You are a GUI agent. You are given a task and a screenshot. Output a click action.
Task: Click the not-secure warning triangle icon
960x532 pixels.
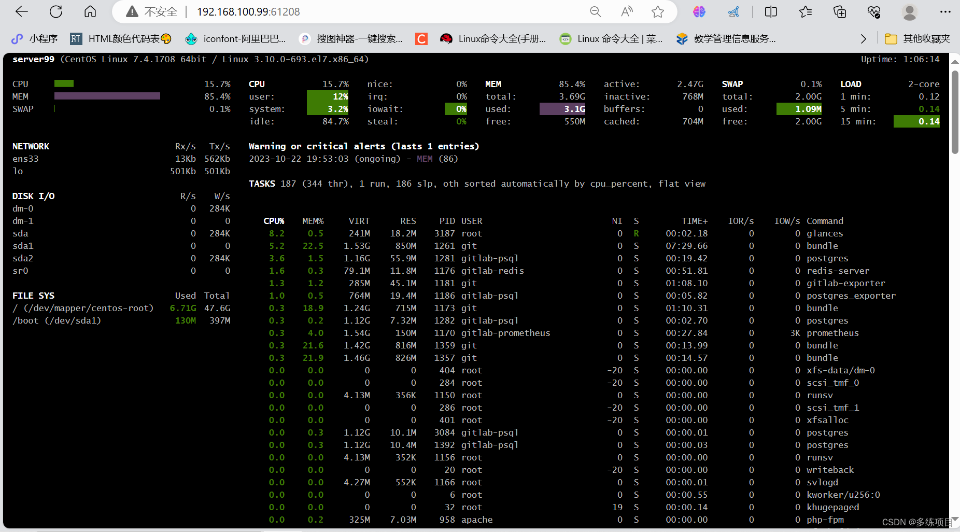132,11
